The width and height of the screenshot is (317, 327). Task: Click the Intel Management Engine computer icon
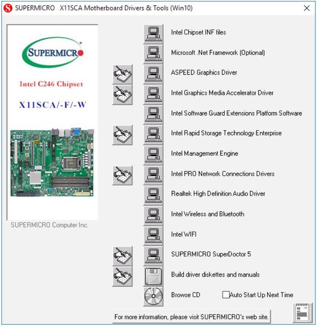pos(153,155)
